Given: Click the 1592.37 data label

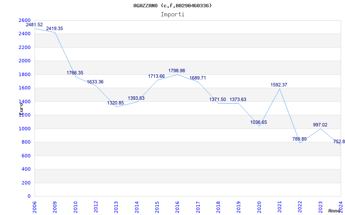Looking at the screenshot, I should pos(279,85).
